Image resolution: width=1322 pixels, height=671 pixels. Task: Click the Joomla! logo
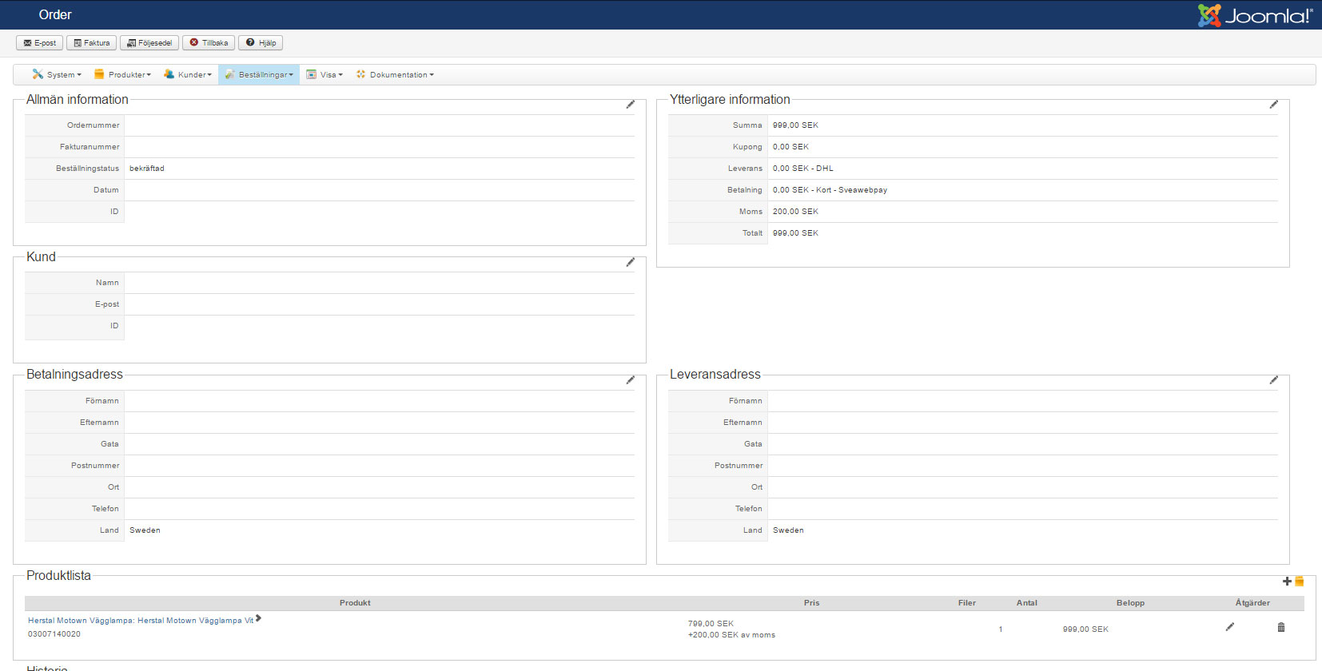coord(1255,15)
